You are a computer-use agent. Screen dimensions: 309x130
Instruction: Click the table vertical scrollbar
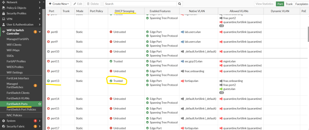308,35
